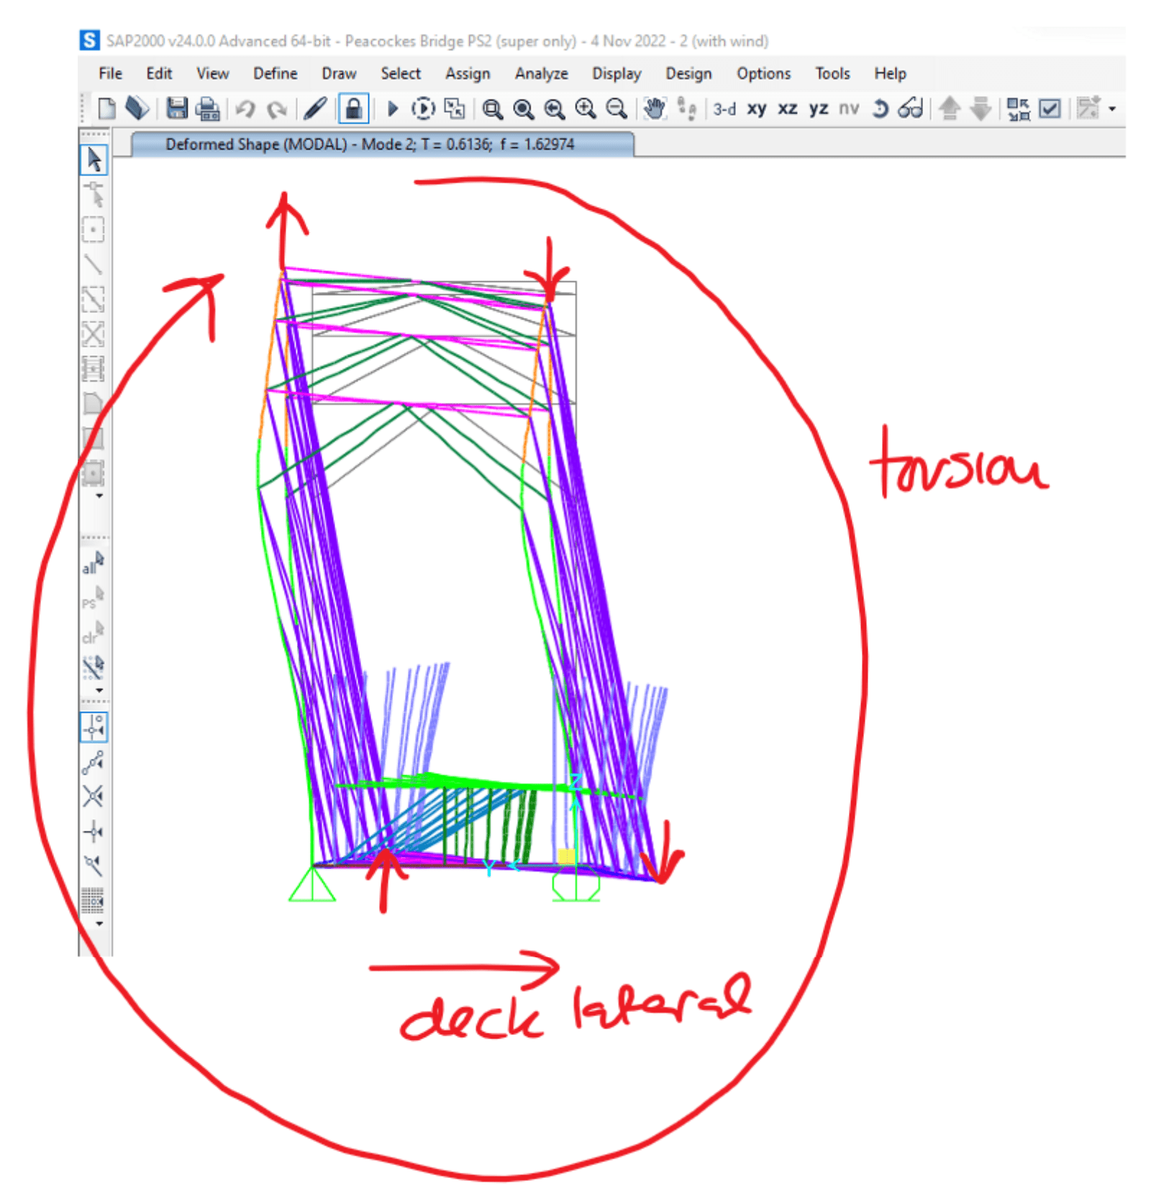
Task: Restore Full View zoom icon
Action: (523, 109)
